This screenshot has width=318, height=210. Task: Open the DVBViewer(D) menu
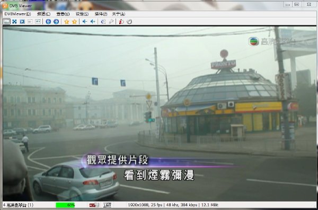point(17,14)
